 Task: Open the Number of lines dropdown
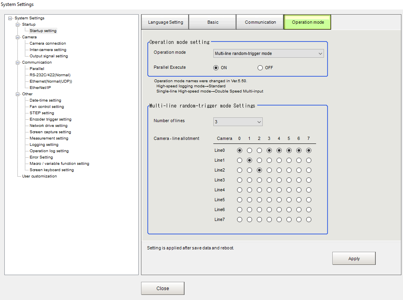click(238, 122)
